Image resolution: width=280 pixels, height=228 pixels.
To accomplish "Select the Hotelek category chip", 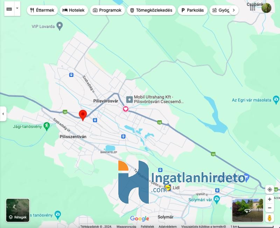I will click(x=74, y=10).
